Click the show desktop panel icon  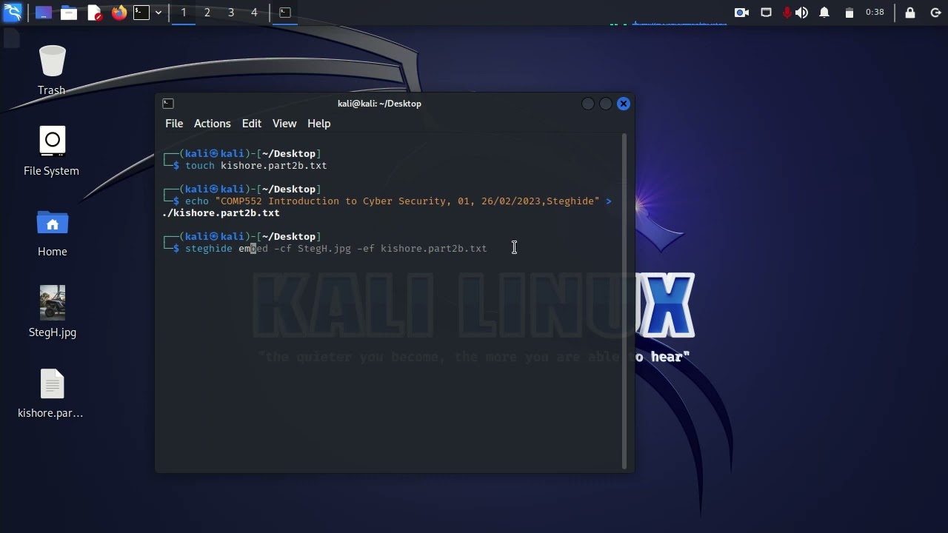tap(44, 13)
